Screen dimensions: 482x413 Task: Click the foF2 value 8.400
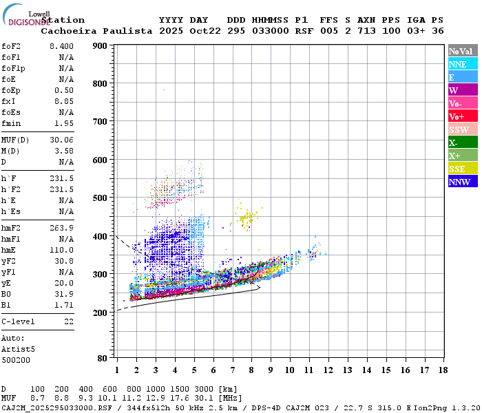61,46
